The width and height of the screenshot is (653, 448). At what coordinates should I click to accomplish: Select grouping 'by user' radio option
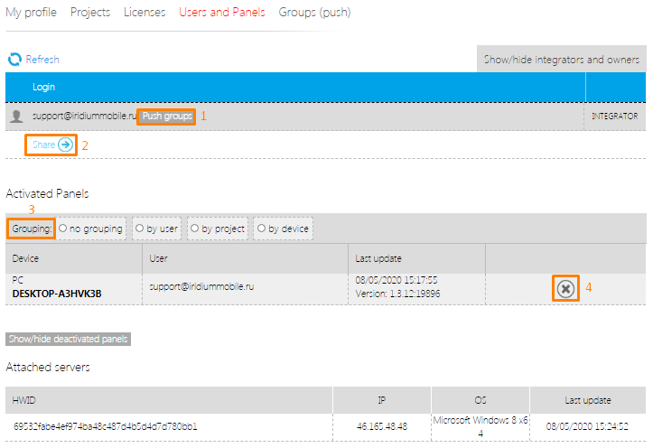tap(140, 229)
